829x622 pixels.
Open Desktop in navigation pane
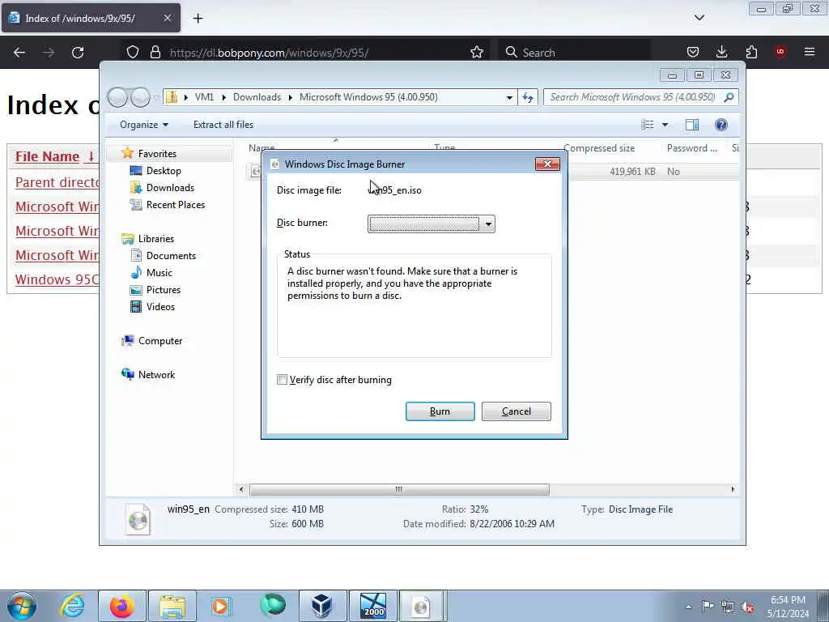coord(164,171)
